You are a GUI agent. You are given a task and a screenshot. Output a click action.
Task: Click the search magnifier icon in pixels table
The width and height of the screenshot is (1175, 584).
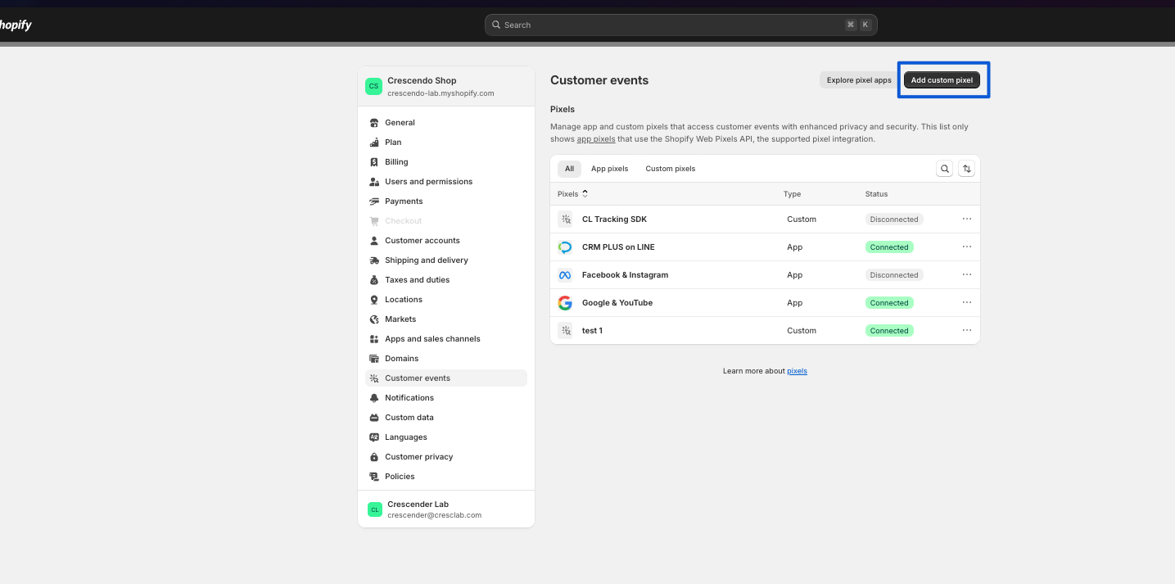click(945, 169)
